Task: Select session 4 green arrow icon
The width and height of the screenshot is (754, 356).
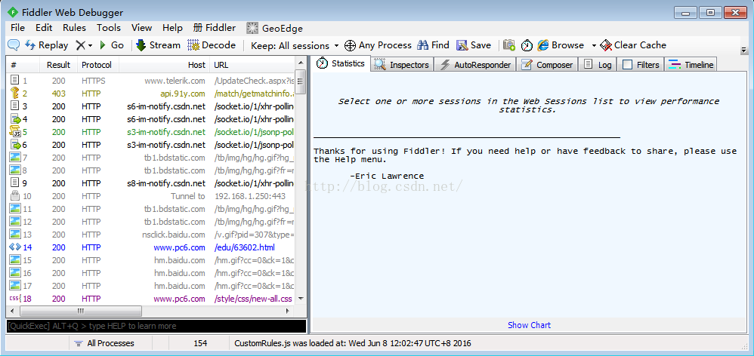Action: pos(15,119)
